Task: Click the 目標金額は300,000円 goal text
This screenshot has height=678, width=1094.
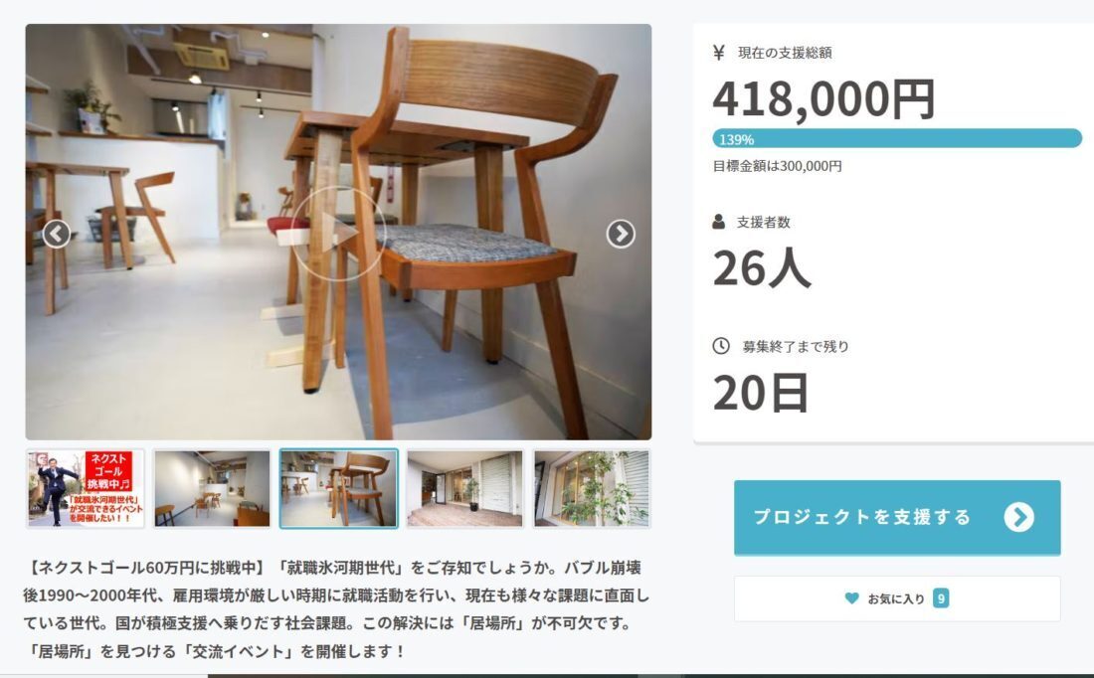Action: [778, 166]
